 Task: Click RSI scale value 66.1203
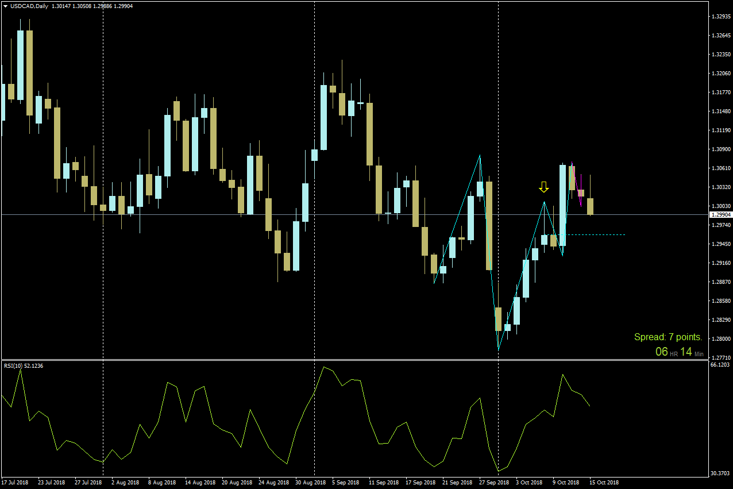(720, 365)
